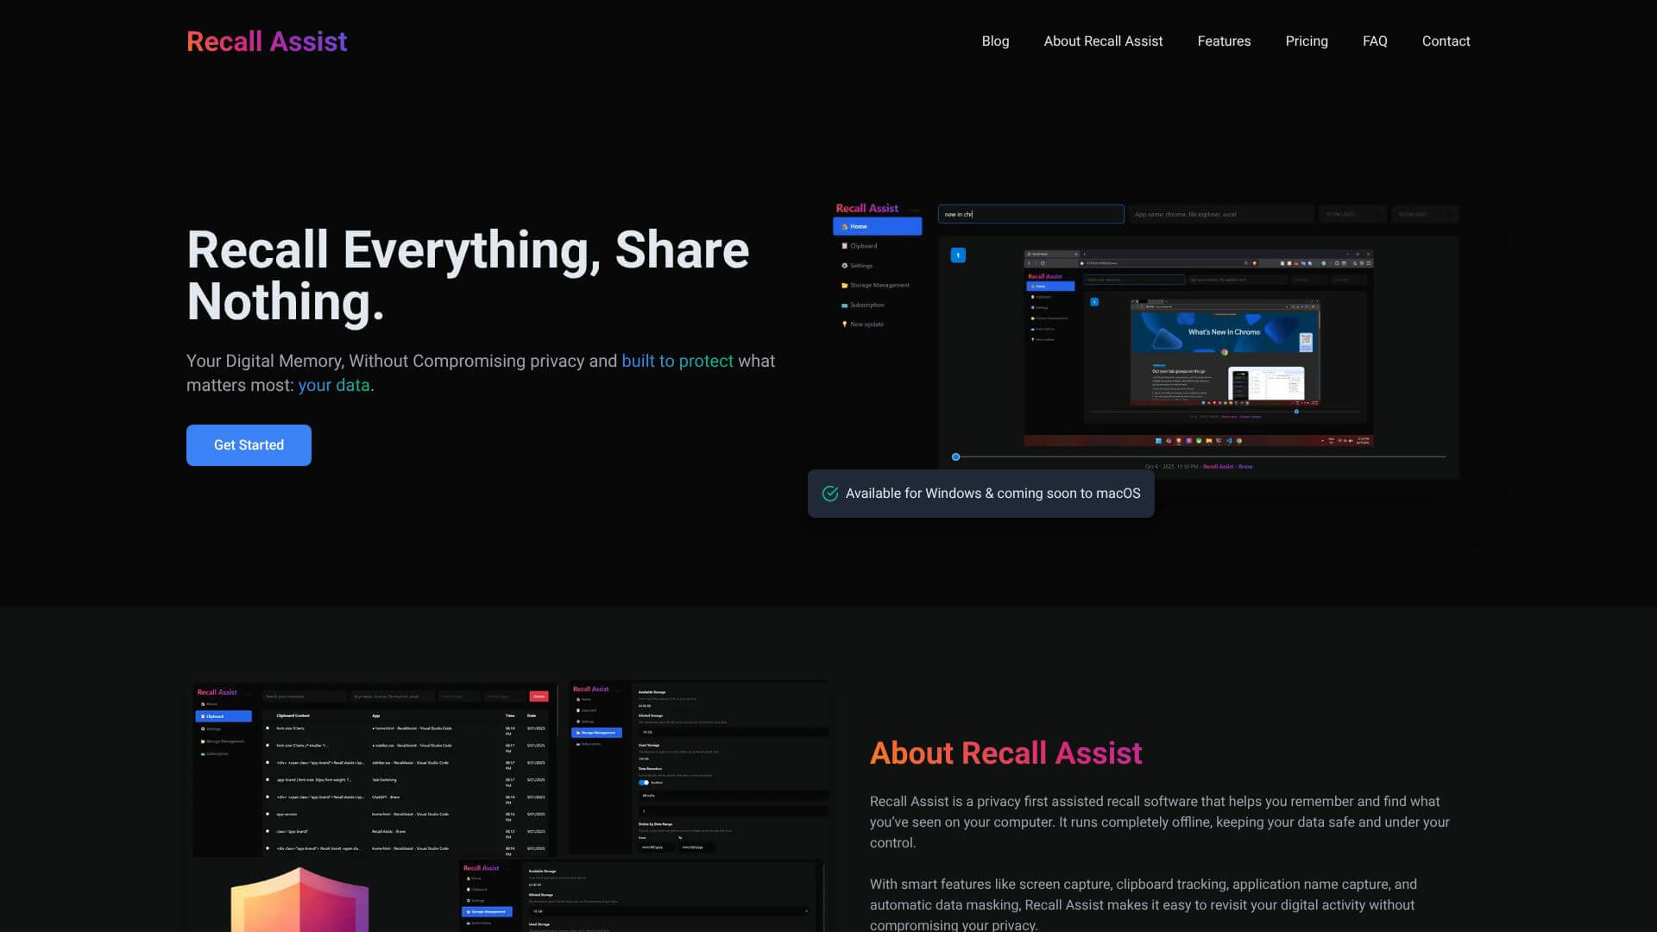Click the Recall Assist logo in the header
Screen dimensions: 1657x932
click(266, 41)
